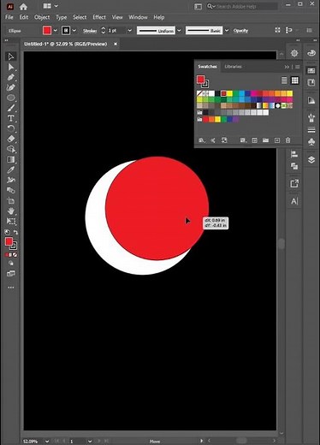Select the Direct Selection tool
This screenshot has height=445, width=320.
point(11,67)
